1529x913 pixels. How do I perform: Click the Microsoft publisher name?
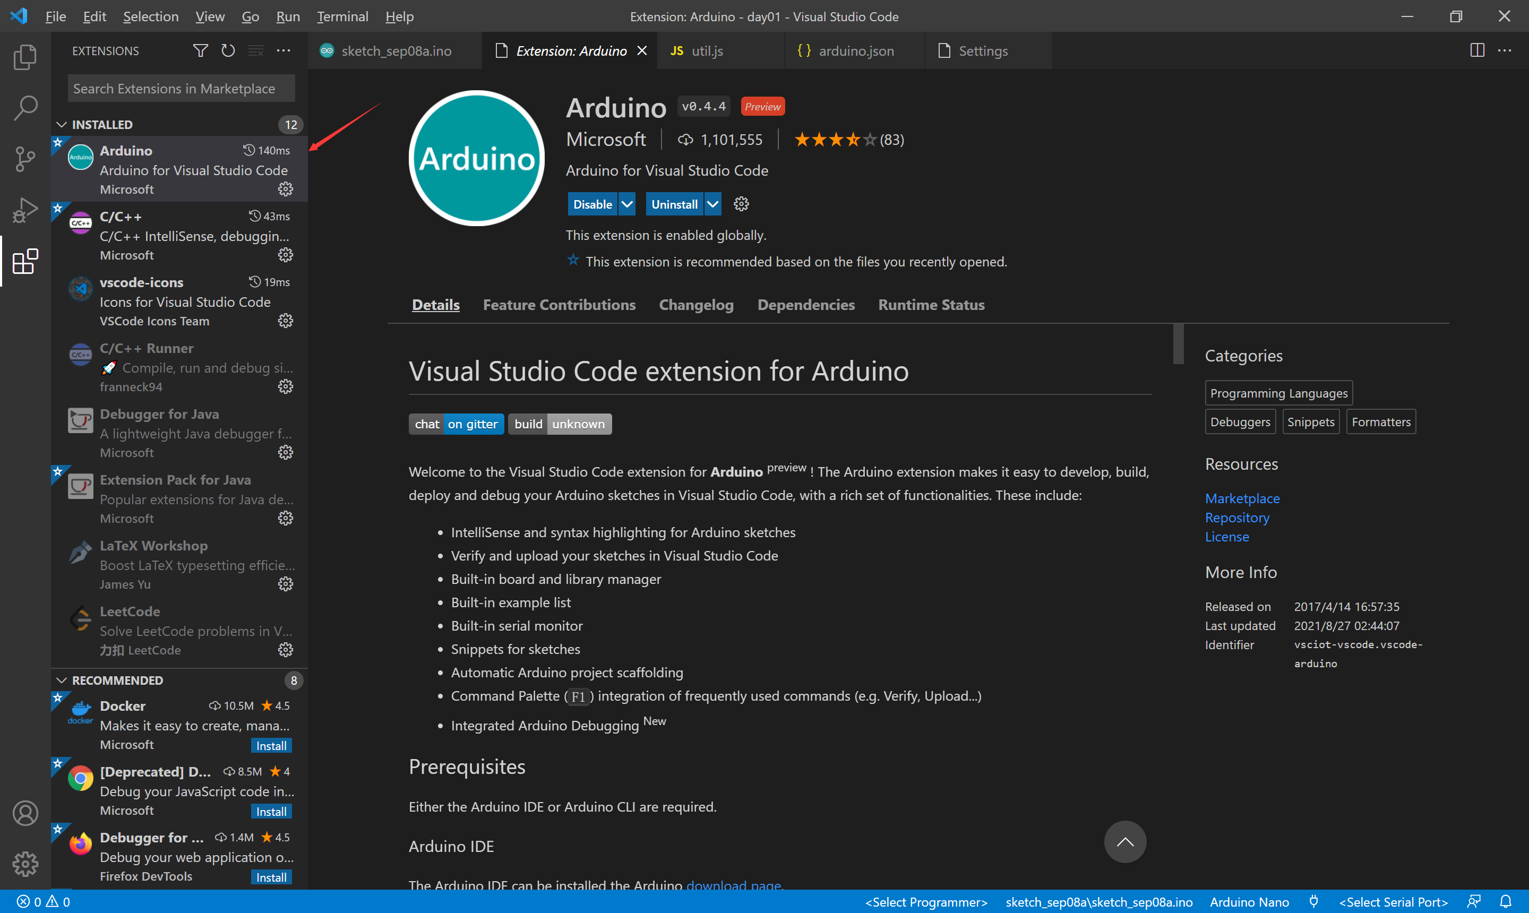pos(606,139)
